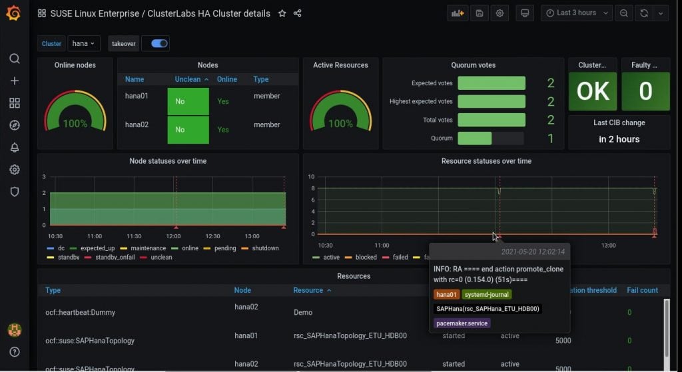
Task: Open the Help question mark icon
Action: tap(15, 352)
